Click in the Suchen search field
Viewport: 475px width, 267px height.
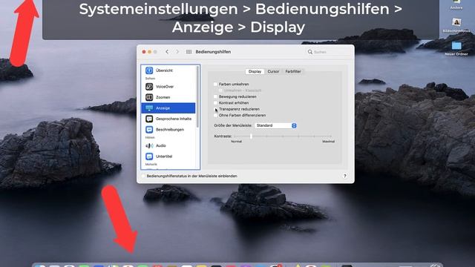(x=329, y=52)
